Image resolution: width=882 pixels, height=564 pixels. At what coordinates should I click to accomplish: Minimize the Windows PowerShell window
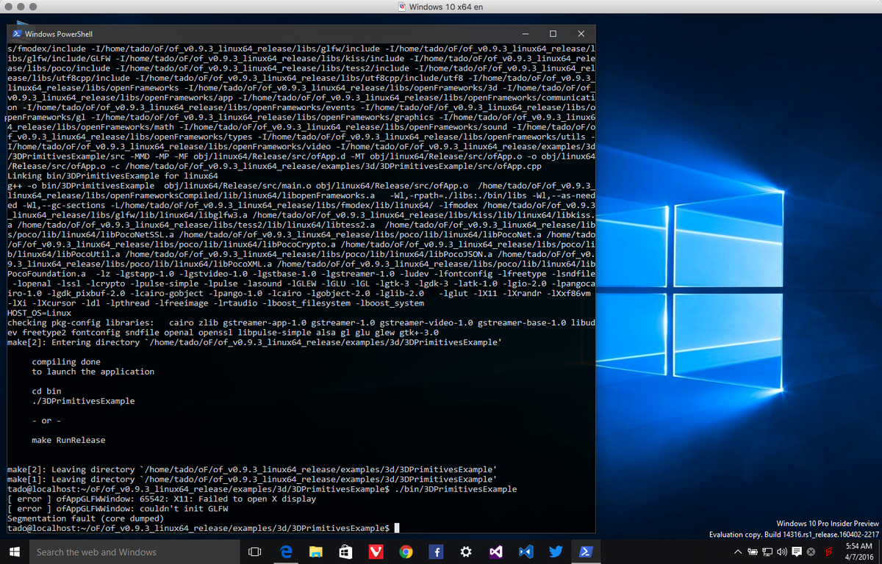525,34
